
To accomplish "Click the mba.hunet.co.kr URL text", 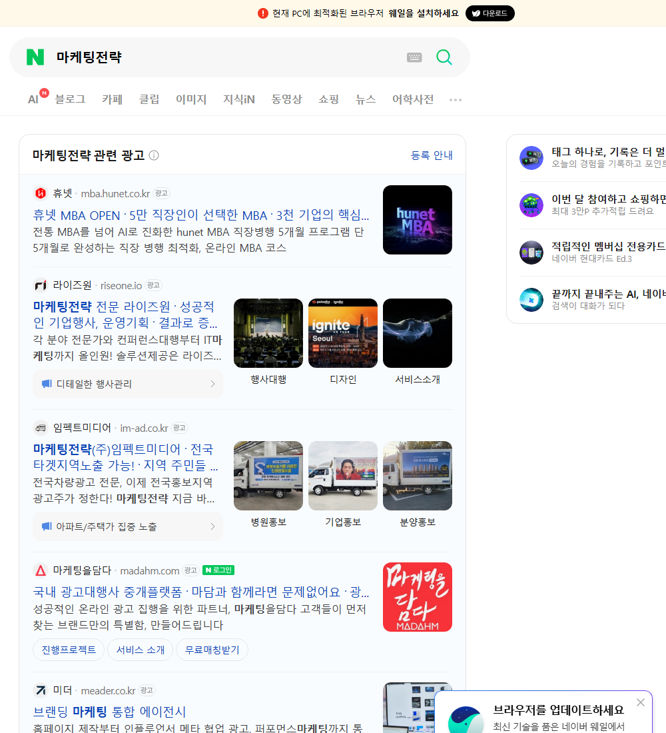I will pos(115,193).
